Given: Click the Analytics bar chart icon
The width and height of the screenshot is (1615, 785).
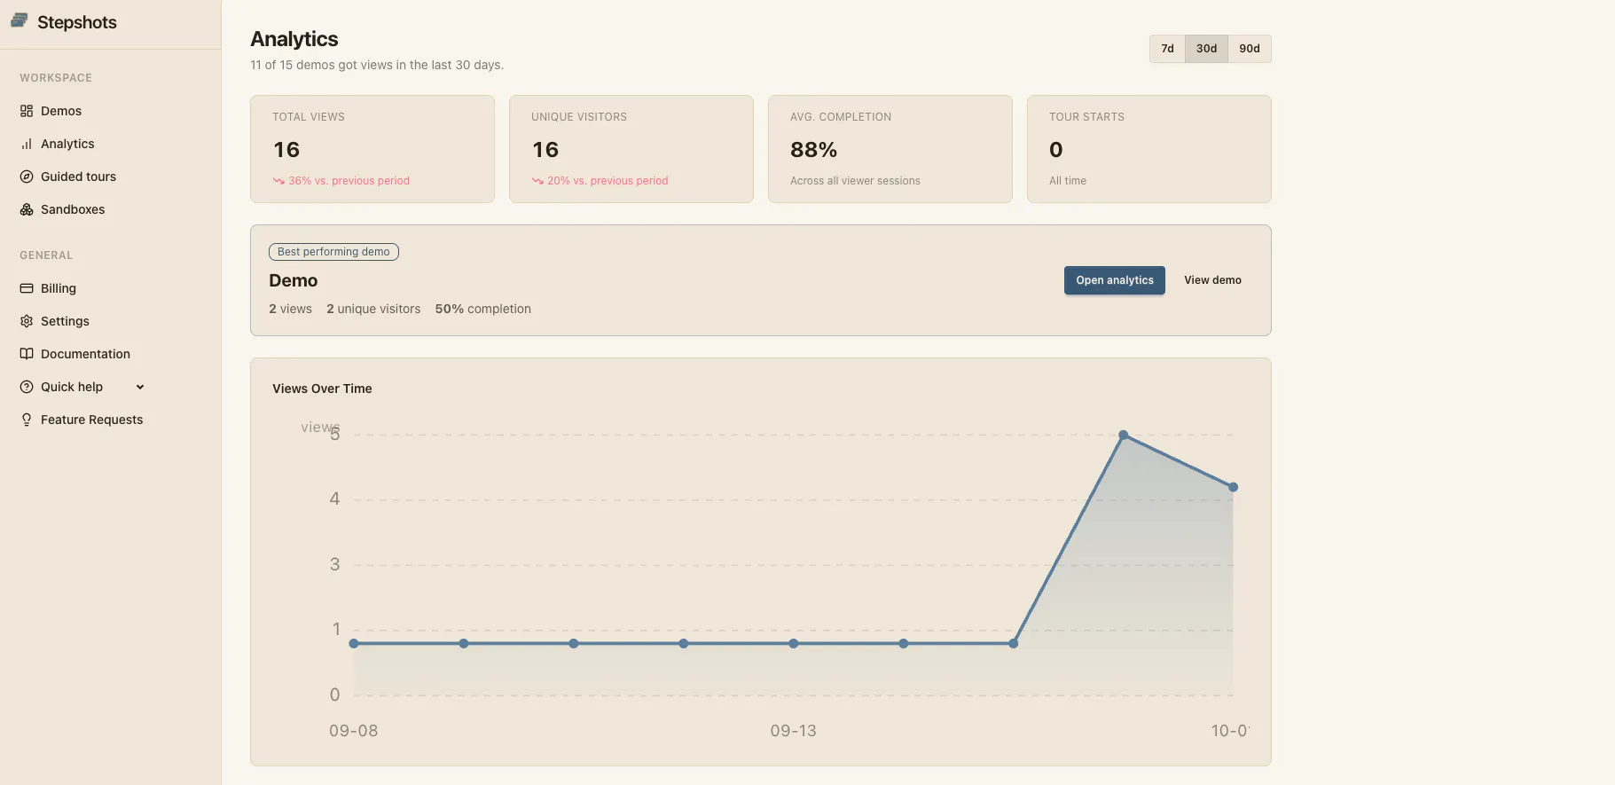Looking at the screenshot, I should click(x=27, y=144).
